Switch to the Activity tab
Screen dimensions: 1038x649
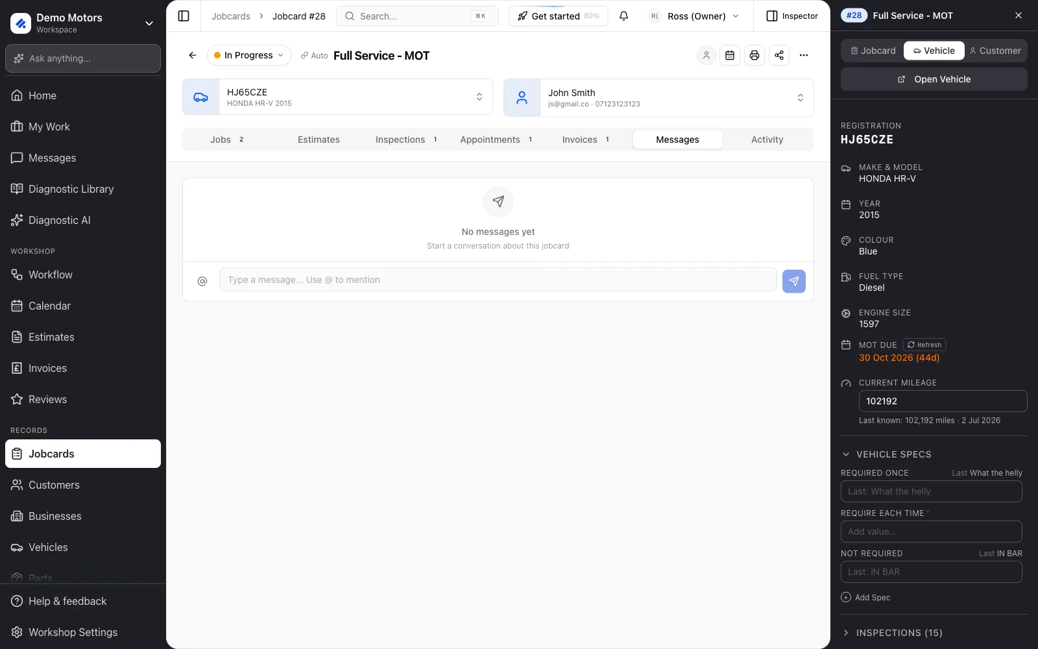click(x=767, y=140)
